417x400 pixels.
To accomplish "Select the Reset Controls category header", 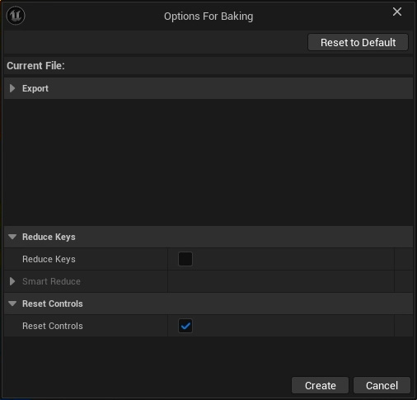I will (208, 304).
